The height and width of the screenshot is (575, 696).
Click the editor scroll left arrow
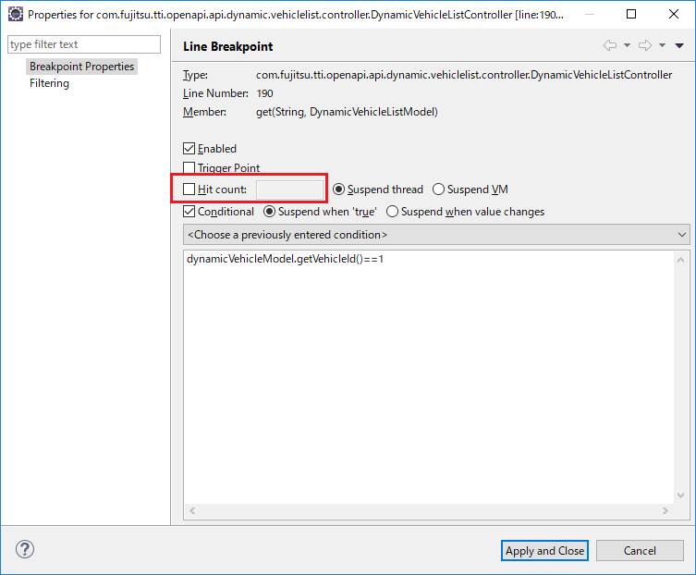[192, 510]
